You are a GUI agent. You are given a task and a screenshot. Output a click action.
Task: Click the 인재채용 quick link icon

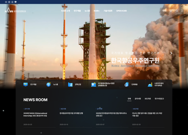point(126,84)
